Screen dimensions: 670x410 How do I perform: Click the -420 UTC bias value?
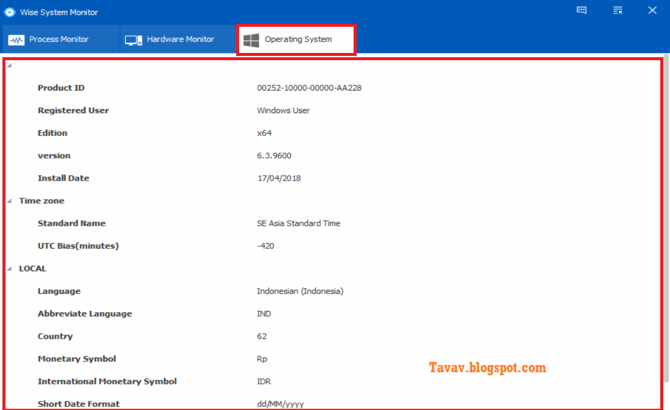265,246
